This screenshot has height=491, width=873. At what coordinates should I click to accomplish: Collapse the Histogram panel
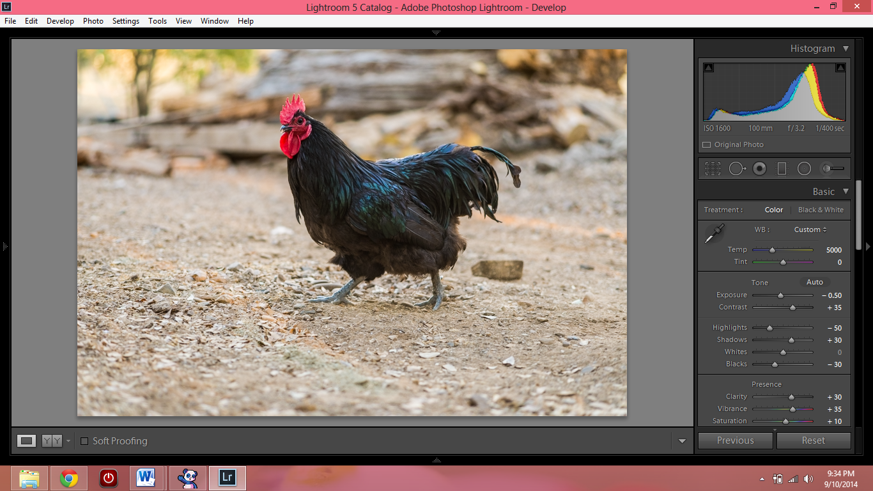(x=846, y=49)
